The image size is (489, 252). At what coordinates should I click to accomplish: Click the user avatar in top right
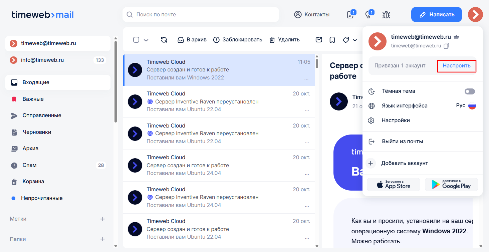(x=475, y=14)
